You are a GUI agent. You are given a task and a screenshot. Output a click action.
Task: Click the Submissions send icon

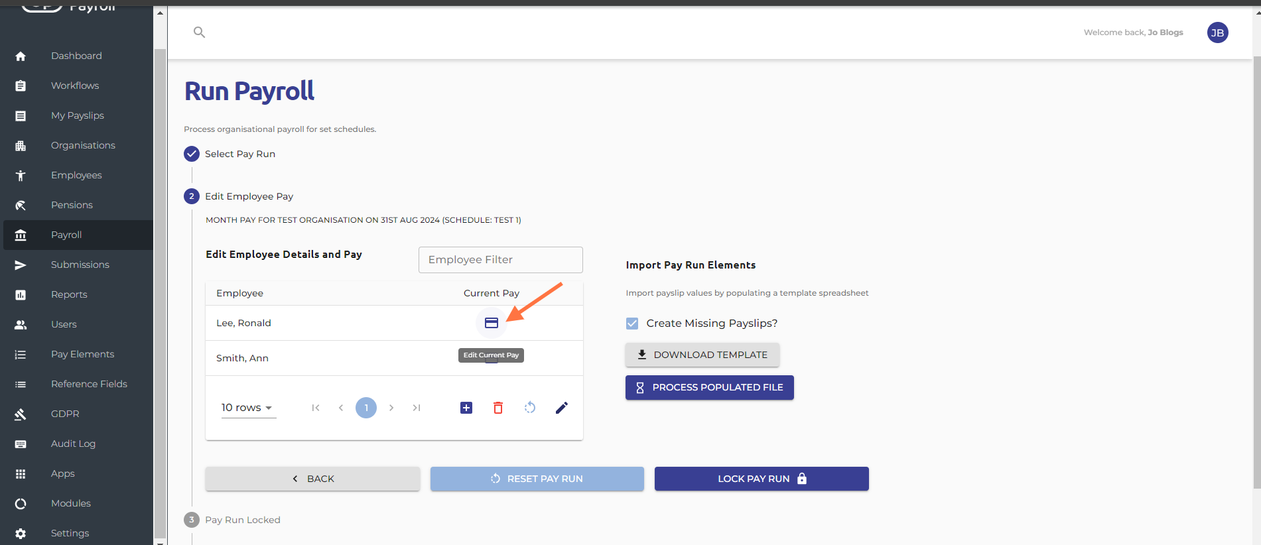(x=21, y=265)
